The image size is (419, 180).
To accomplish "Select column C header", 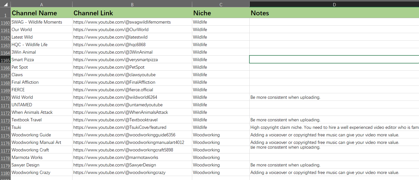I will tap(221, 5).
